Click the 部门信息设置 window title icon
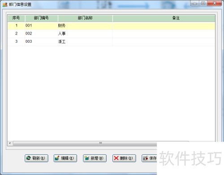 pos(5,4)
